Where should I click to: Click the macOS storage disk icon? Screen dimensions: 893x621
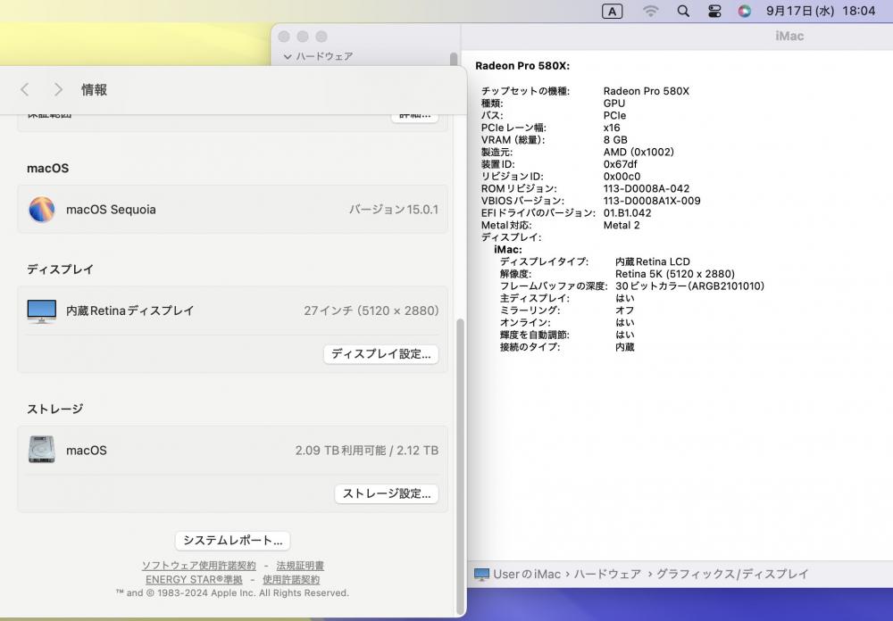point(42,450)
